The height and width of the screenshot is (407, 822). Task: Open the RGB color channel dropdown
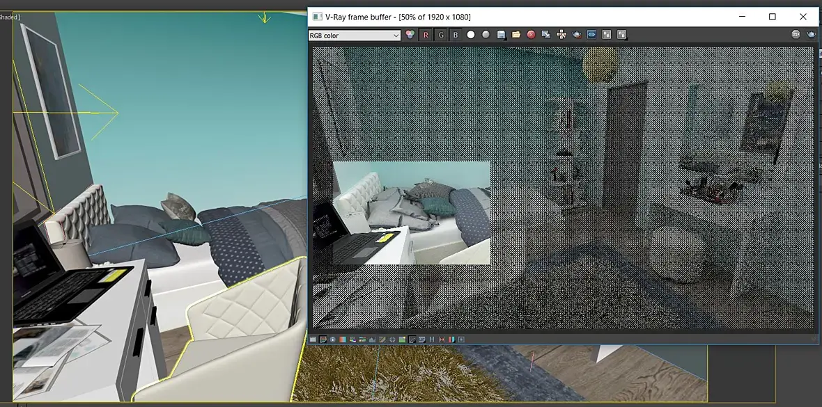[355, 35]
